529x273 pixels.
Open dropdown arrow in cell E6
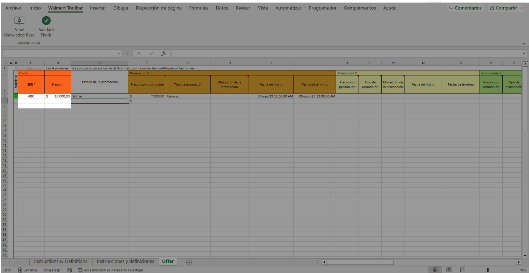131,101
